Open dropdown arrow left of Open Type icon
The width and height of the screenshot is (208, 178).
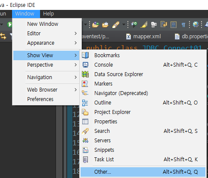pos(86,25)
